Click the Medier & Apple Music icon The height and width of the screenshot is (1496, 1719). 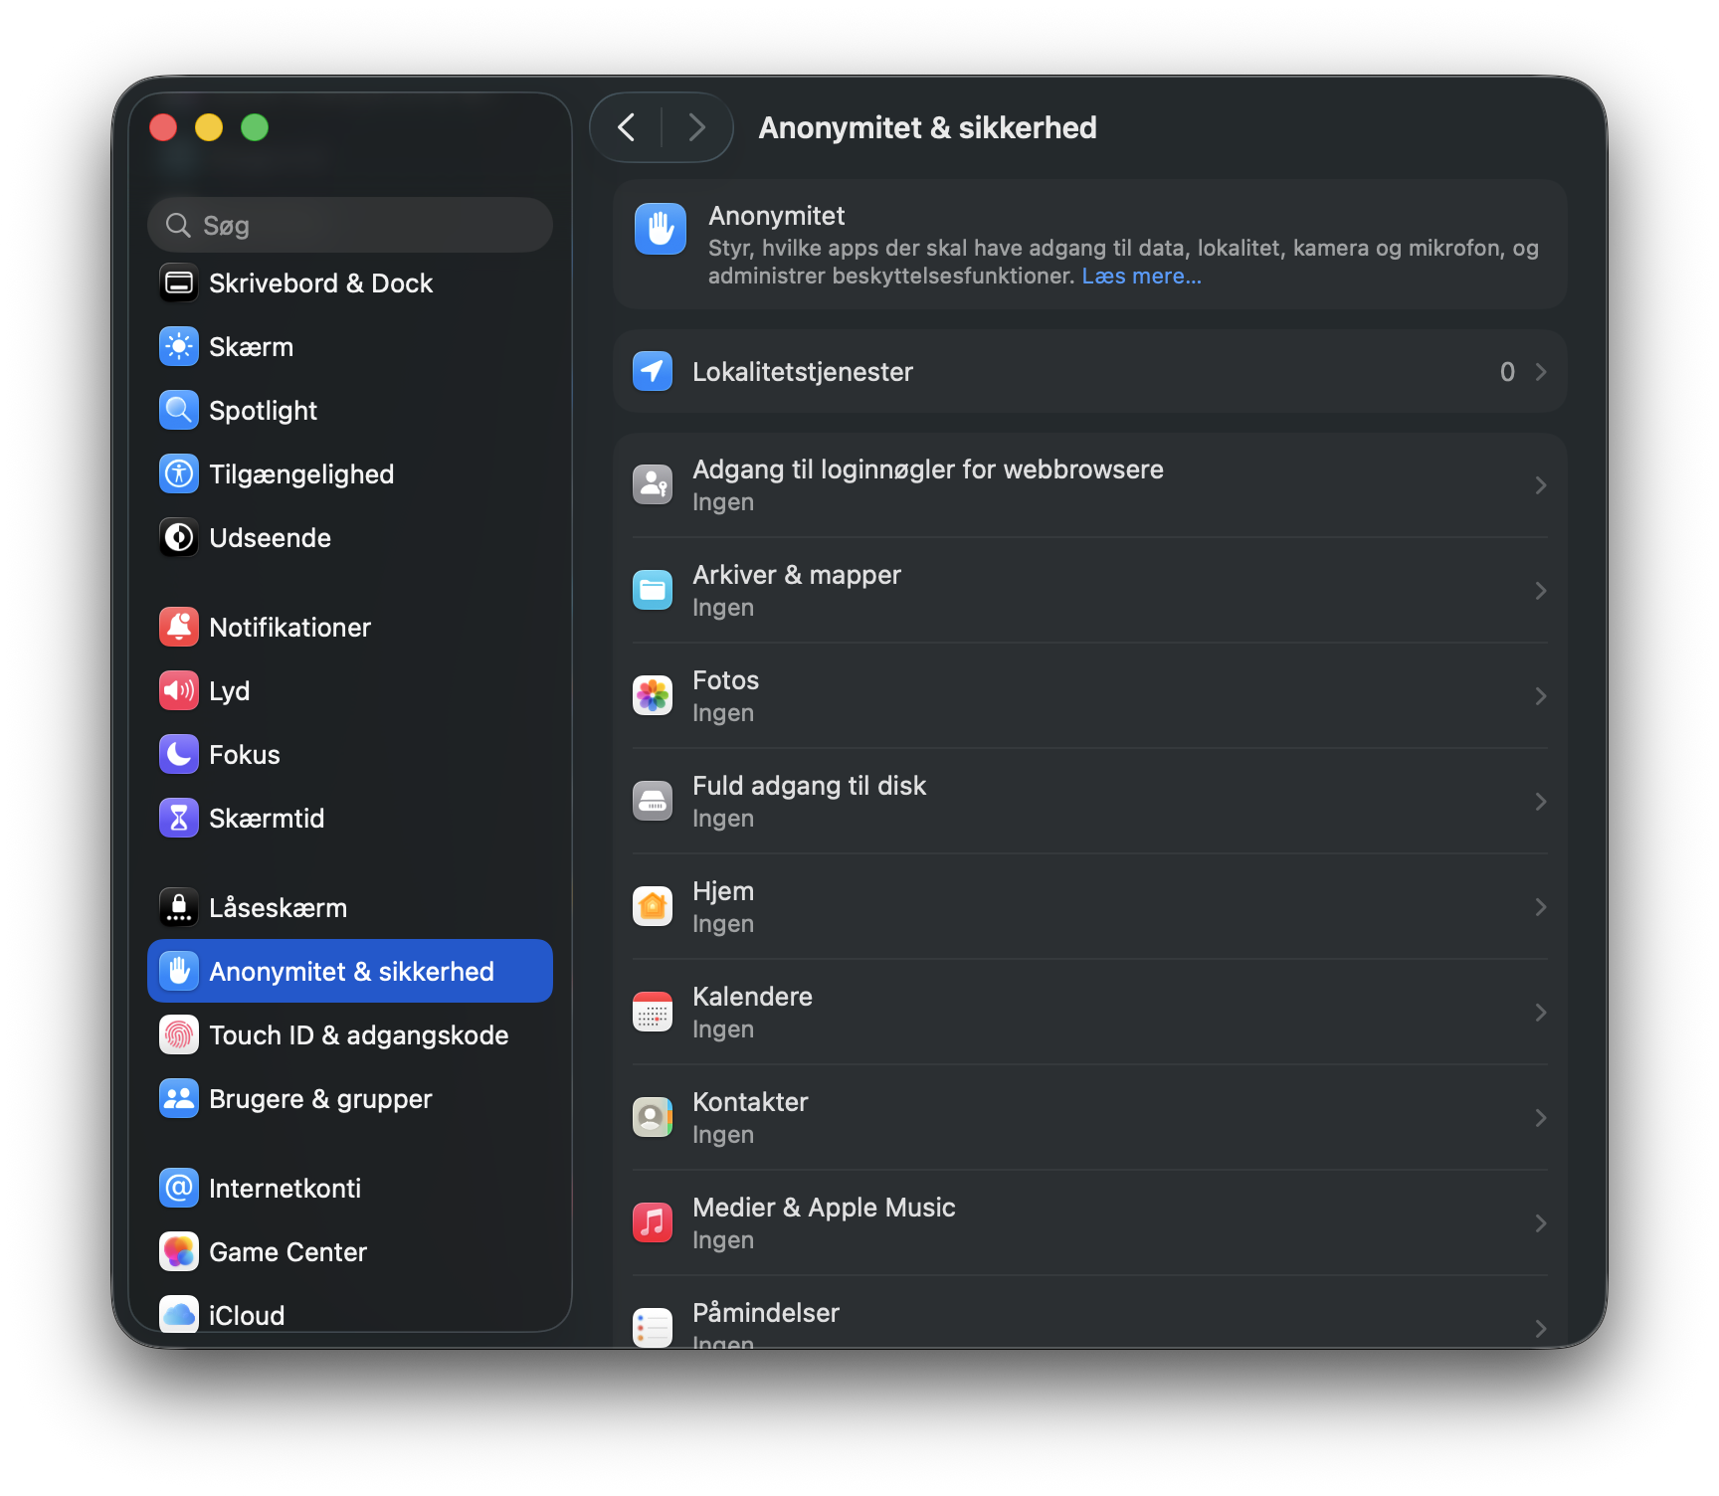(x=653, y=1223)
